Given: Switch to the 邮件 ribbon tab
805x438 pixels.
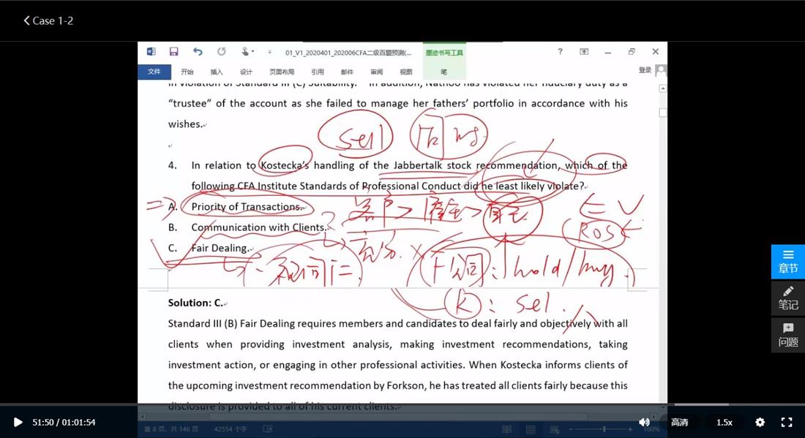Looking at the screenshot, I should pyautogui.click(x=347, y=72).
